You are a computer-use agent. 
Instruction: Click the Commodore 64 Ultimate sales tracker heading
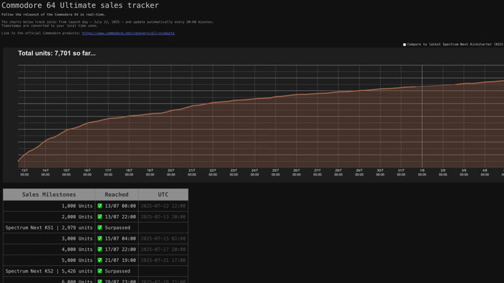pyautogui.click(x=80, y=5)
